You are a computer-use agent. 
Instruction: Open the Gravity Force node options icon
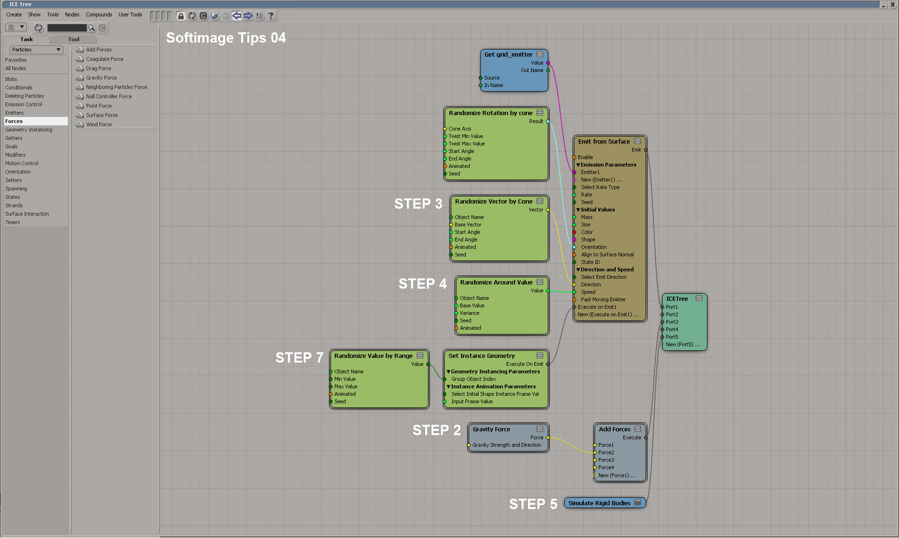[x=540, y=429]
